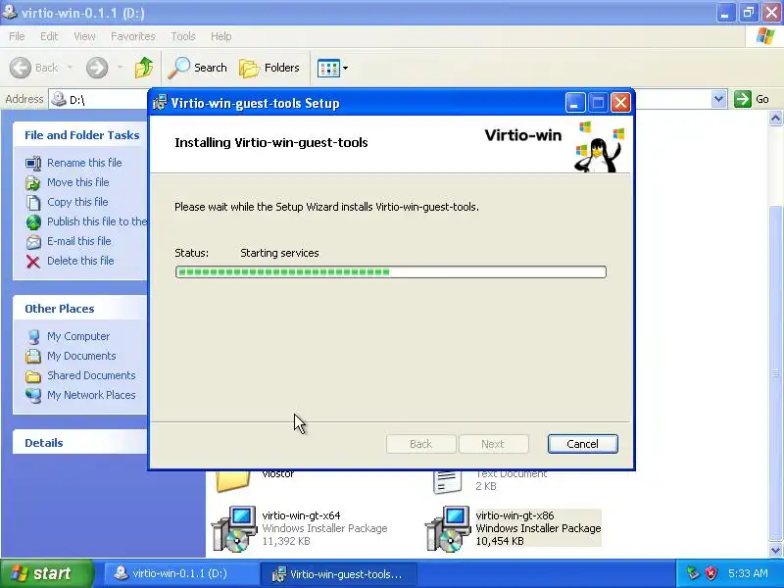This screenshot has height=588, width=784.
Task: Click the scrollbar up arrow
Action: (x=775, y=119)
